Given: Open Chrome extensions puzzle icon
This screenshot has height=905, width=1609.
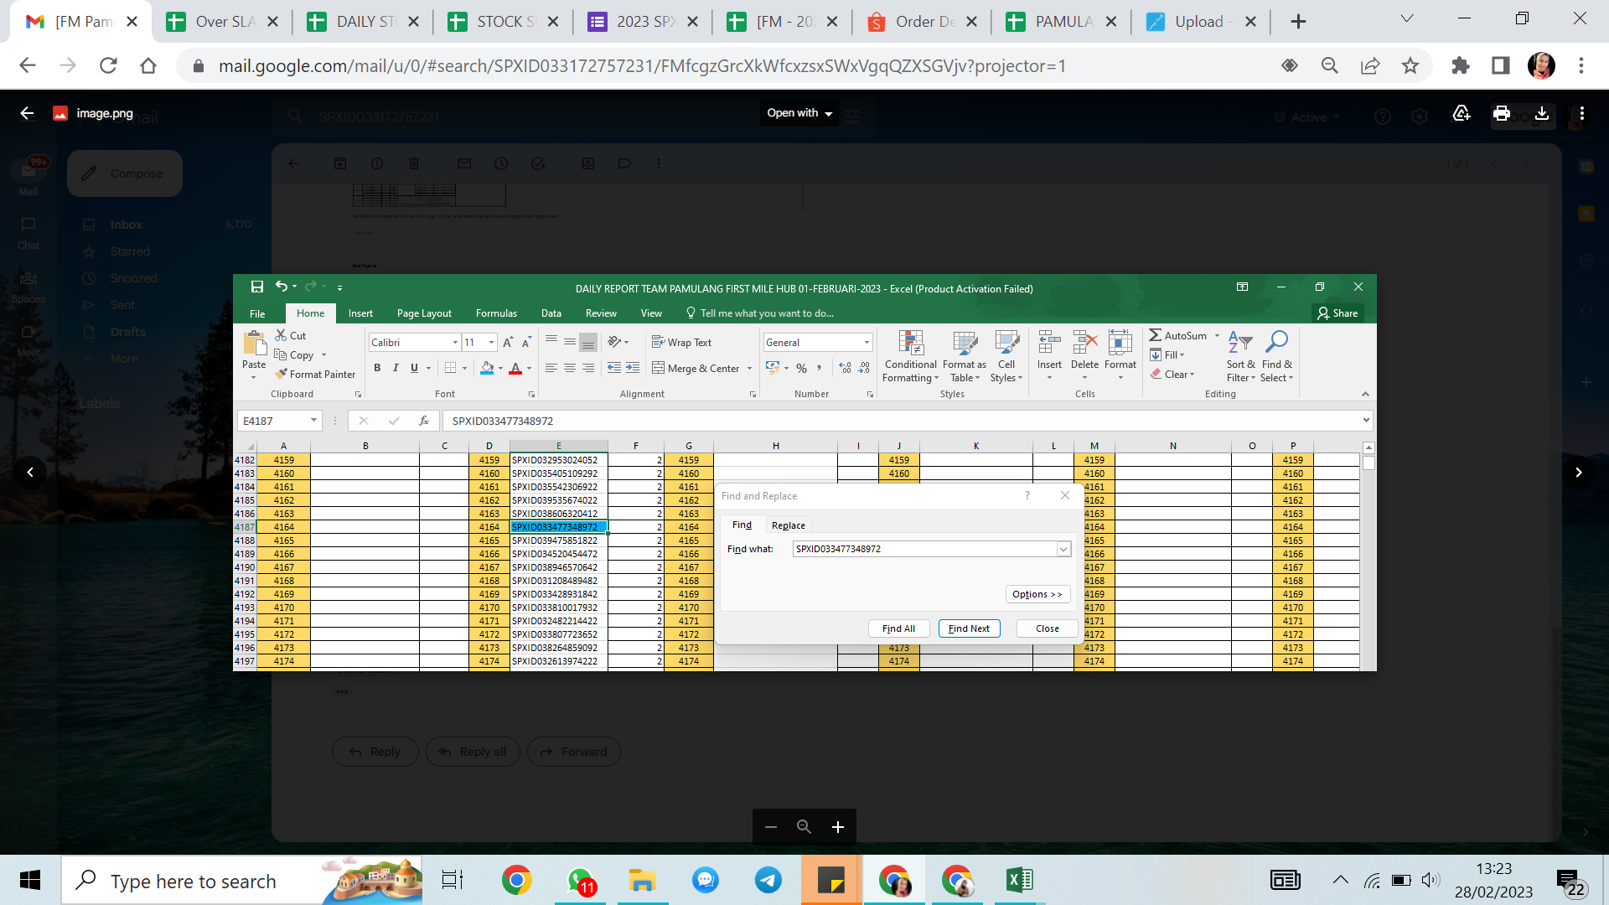Looking at the screenshot, I should [x=1461, y=65].
